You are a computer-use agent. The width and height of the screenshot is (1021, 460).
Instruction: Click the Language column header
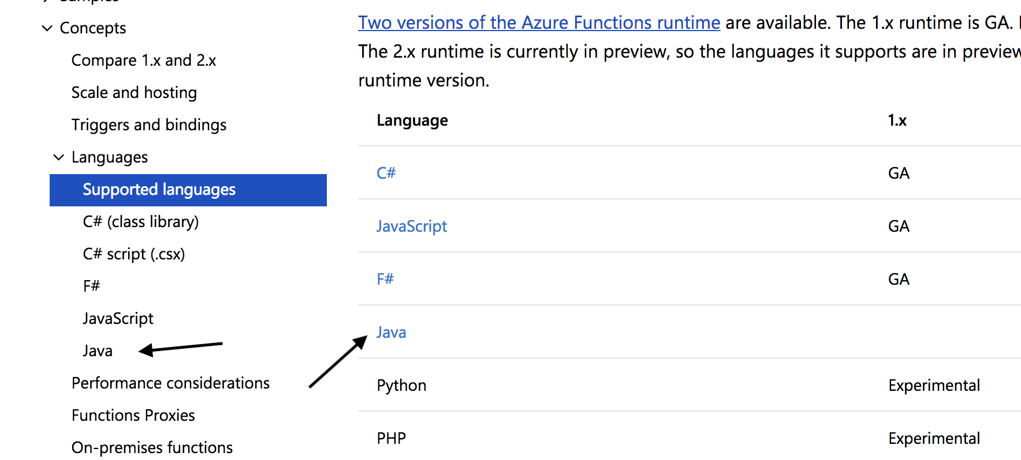(412, 120)
